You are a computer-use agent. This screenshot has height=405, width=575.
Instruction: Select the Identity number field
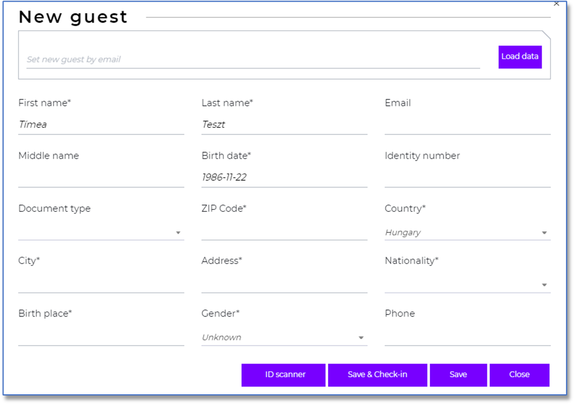[x=467, y=178]
